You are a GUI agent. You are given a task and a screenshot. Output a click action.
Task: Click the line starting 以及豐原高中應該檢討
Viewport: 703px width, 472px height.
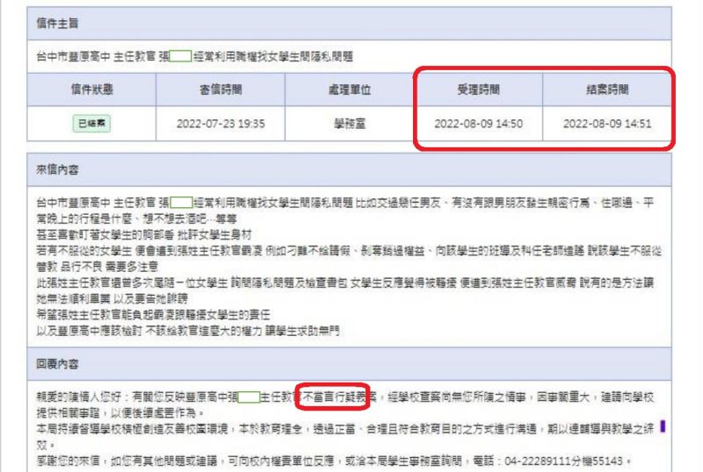click(x=188, y=331)
